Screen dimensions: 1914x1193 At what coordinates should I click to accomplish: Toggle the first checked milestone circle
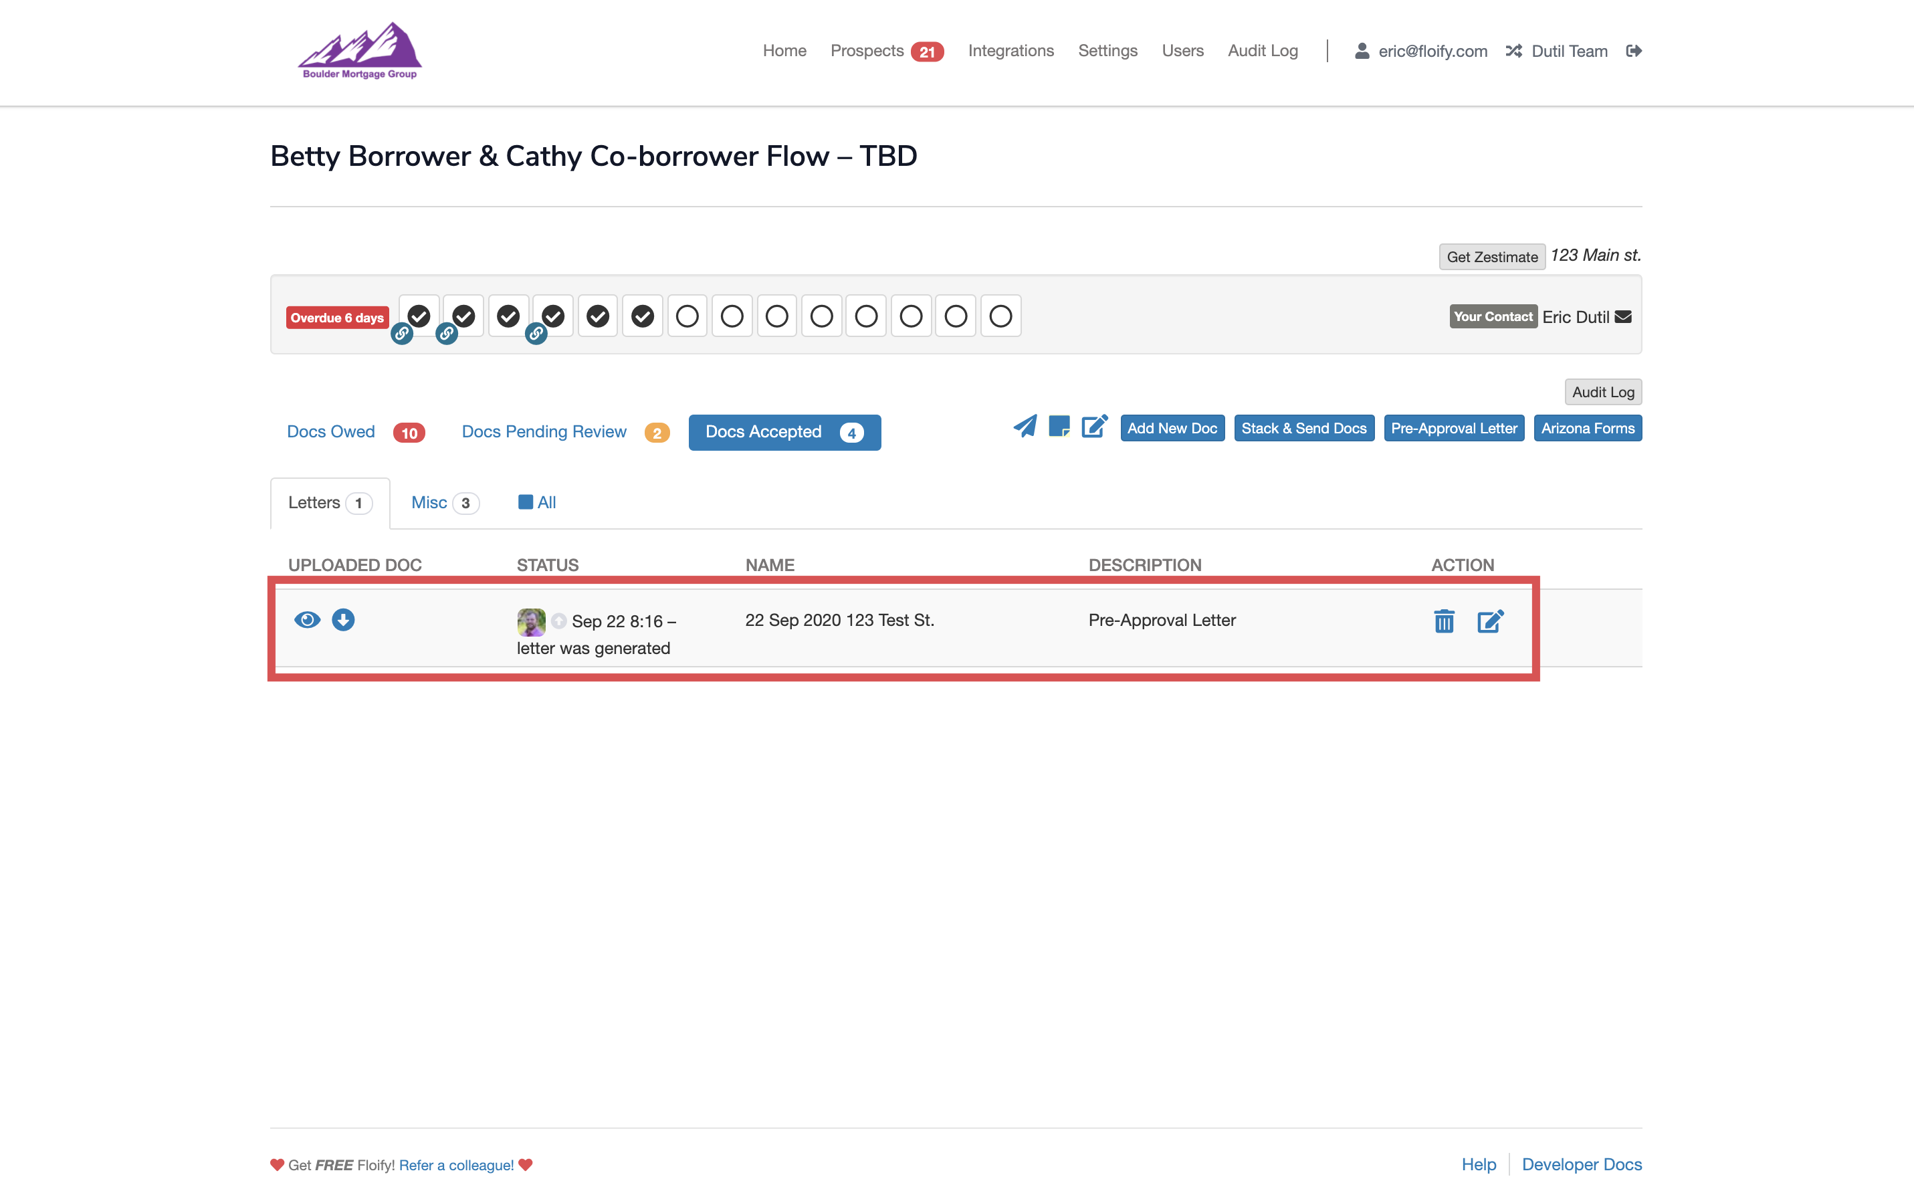click(x=419, y=316)
